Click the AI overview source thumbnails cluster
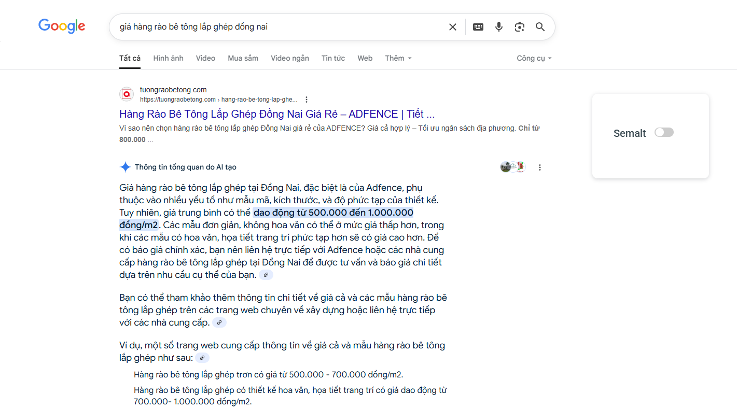737x408 pixels. pyautogui.click(x=513, y=167)
